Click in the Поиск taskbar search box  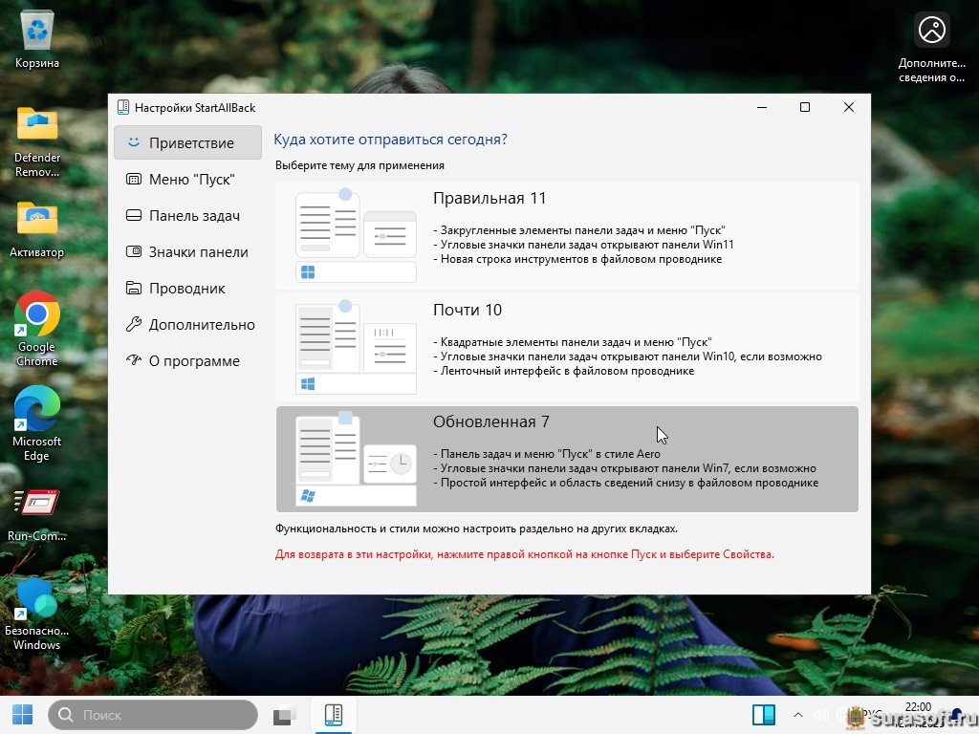click(153, 715)
